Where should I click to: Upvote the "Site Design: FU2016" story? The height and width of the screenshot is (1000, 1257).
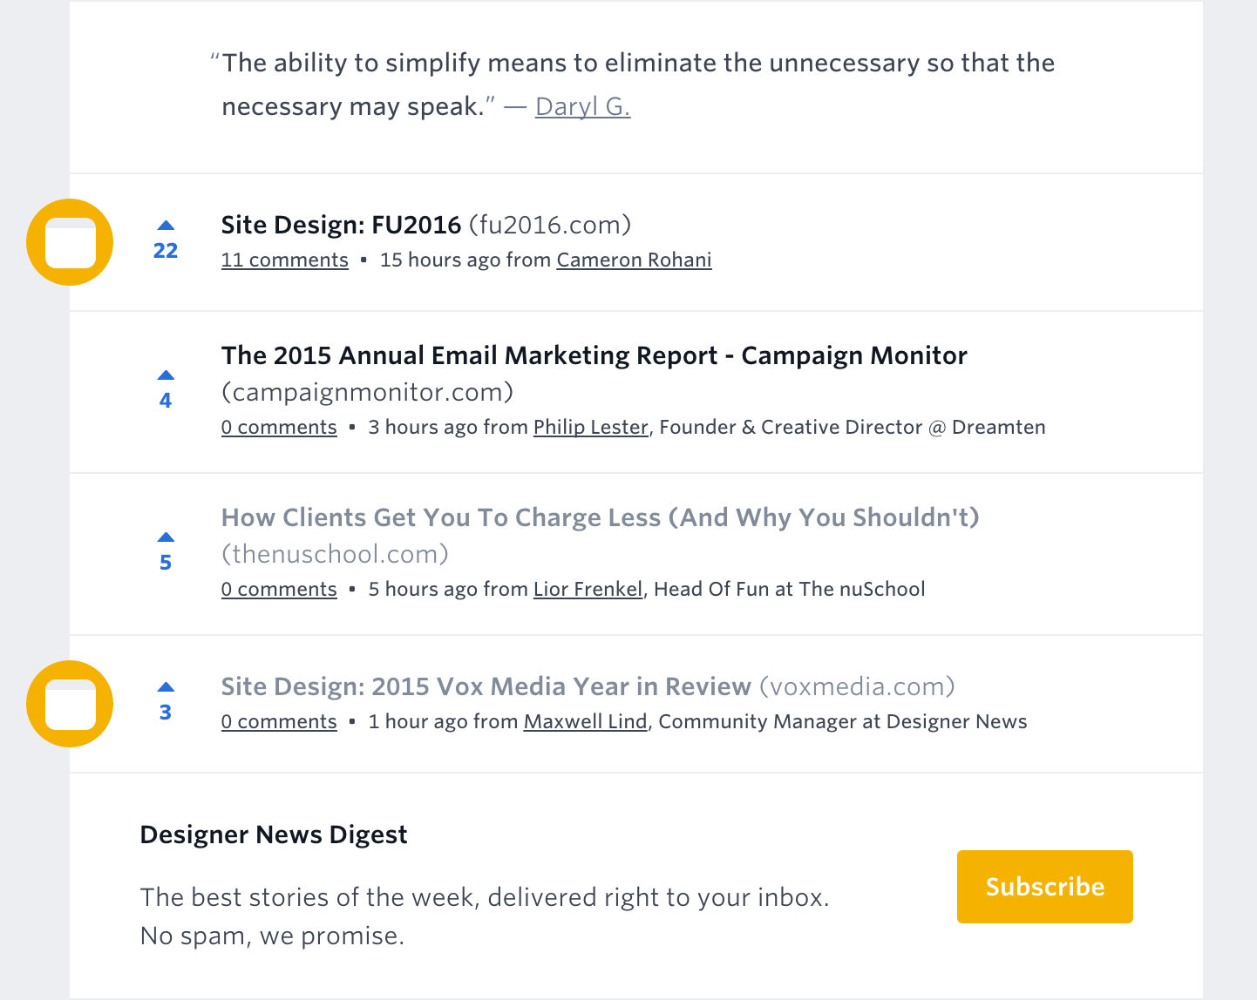[166, 226]
